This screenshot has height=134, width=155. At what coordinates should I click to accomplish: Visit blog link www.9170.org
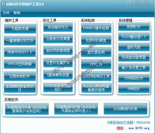pos(139,128)
